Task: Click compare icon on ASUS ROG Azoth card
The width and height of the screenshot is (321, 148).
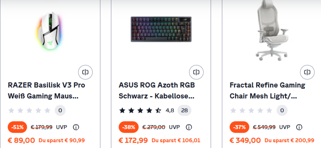Action: point(196,72)
